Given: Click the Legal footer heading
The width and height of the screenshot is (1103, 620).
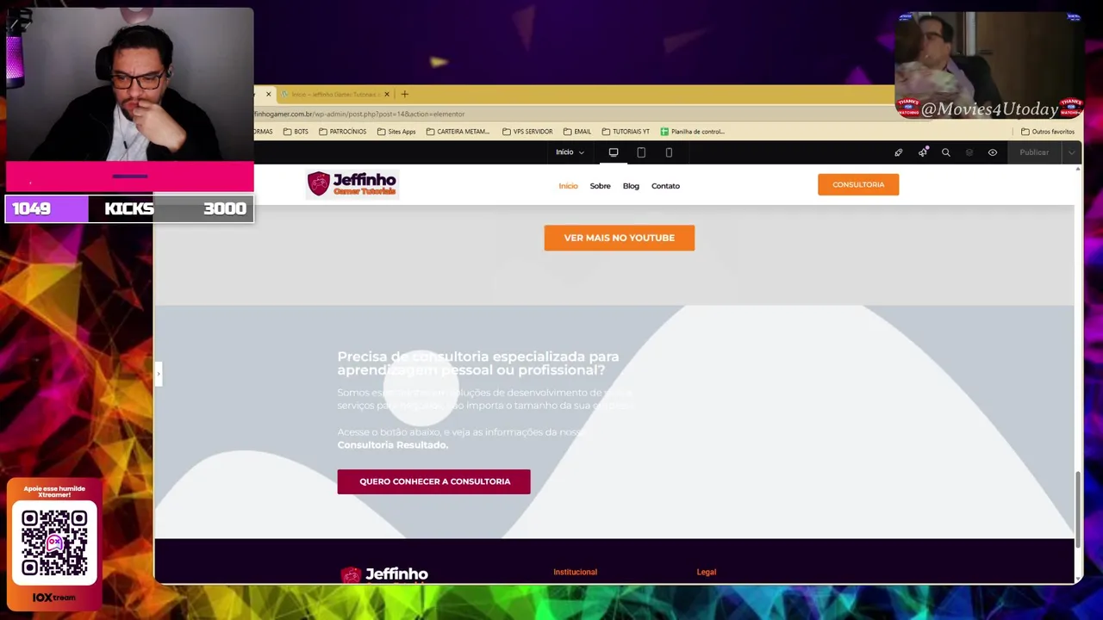Looking at the screenshot, I should pyautogui.click(x=706, y=572).
